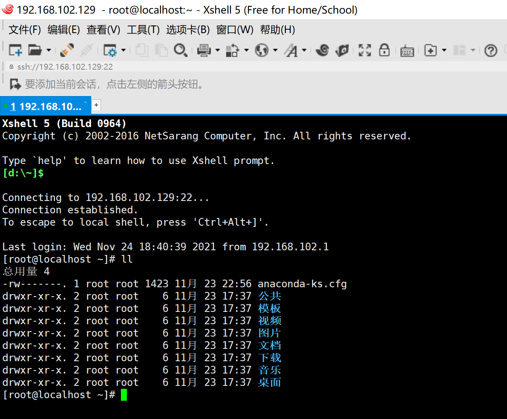
Task: Expand the New Tab Group dropdown arrow
Action: point(444,51)
